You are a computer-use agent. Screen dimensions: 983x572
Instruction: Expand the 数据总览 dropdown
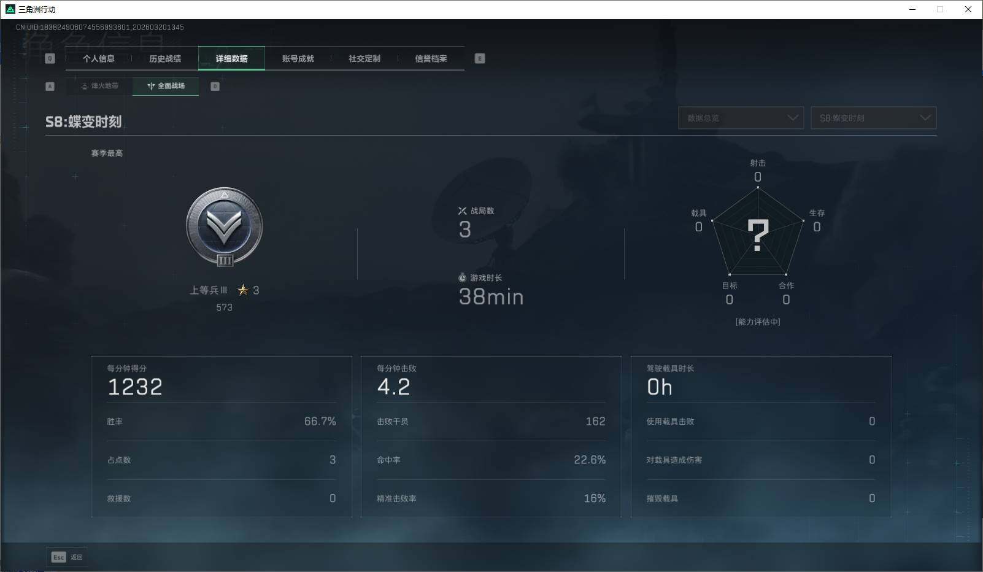741,118
